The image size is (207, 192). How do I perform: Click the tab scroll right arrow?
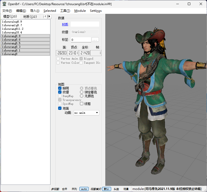[x=49, y=16]
